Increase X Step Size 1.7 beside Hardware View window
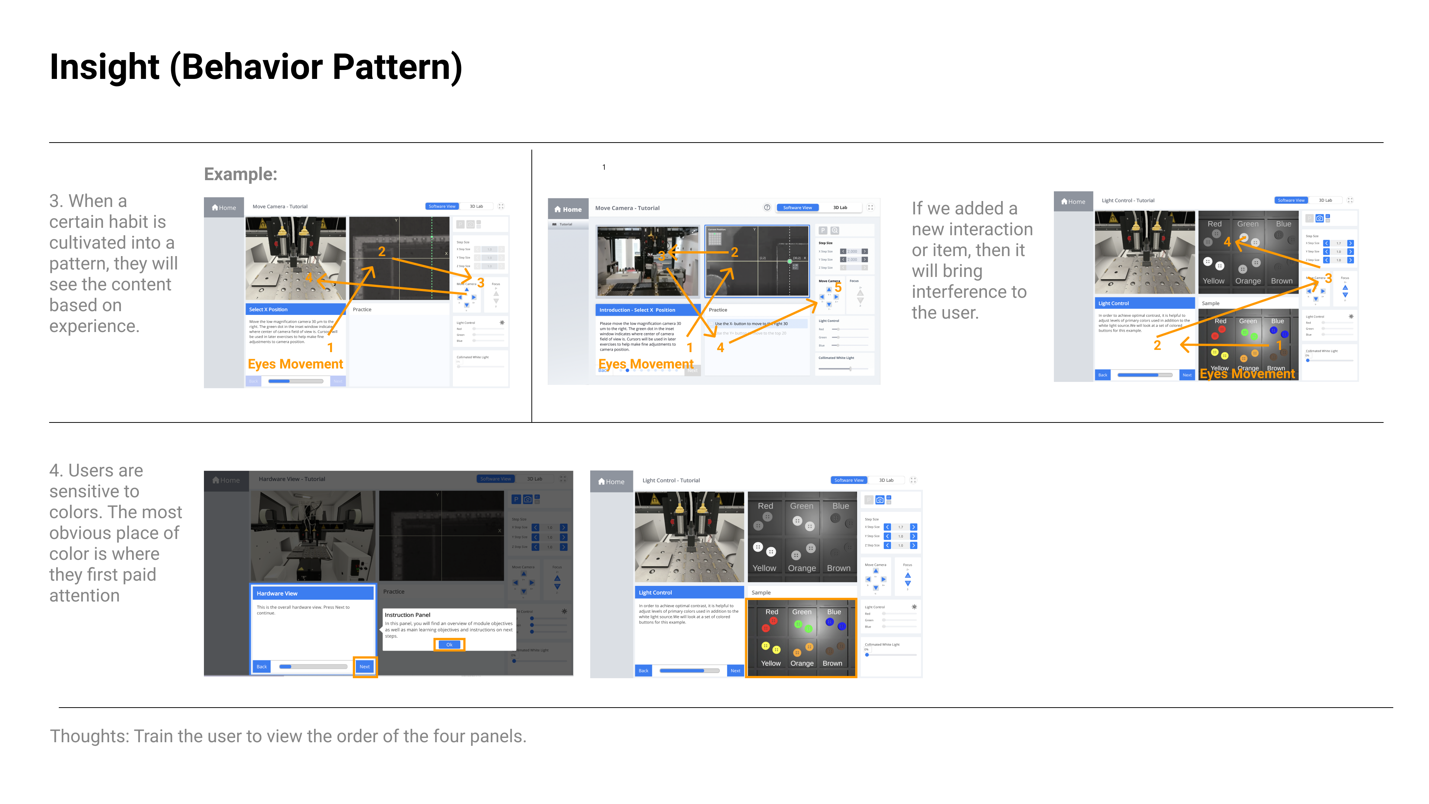1429x804 pixels. click(x=913, y=527)
